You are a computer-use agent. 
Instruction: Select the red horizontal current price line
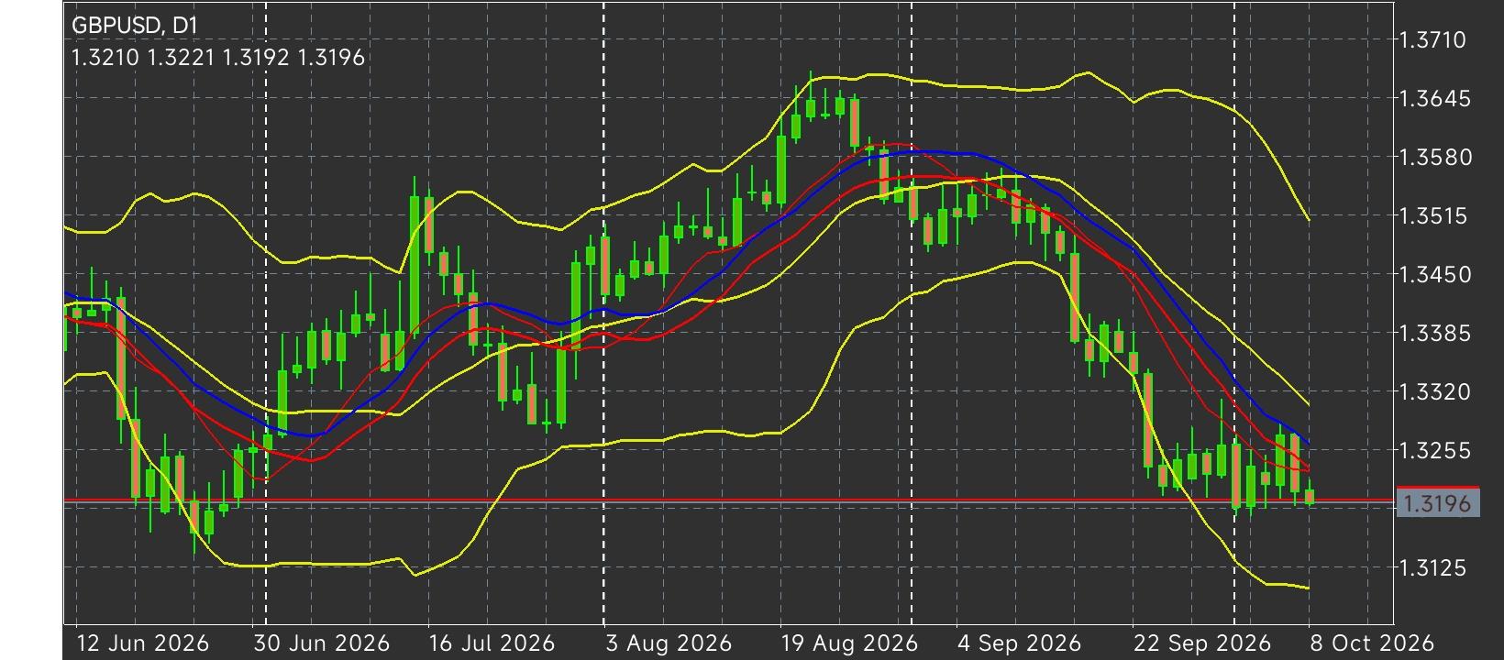[x=729, y=500]
